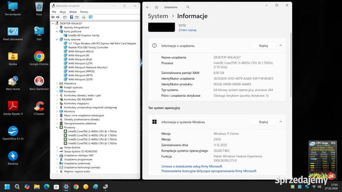Image resolution: width=342 pixels, height=192 pixels.
Task: Open the Akcja menu
Action: (63, 12)
